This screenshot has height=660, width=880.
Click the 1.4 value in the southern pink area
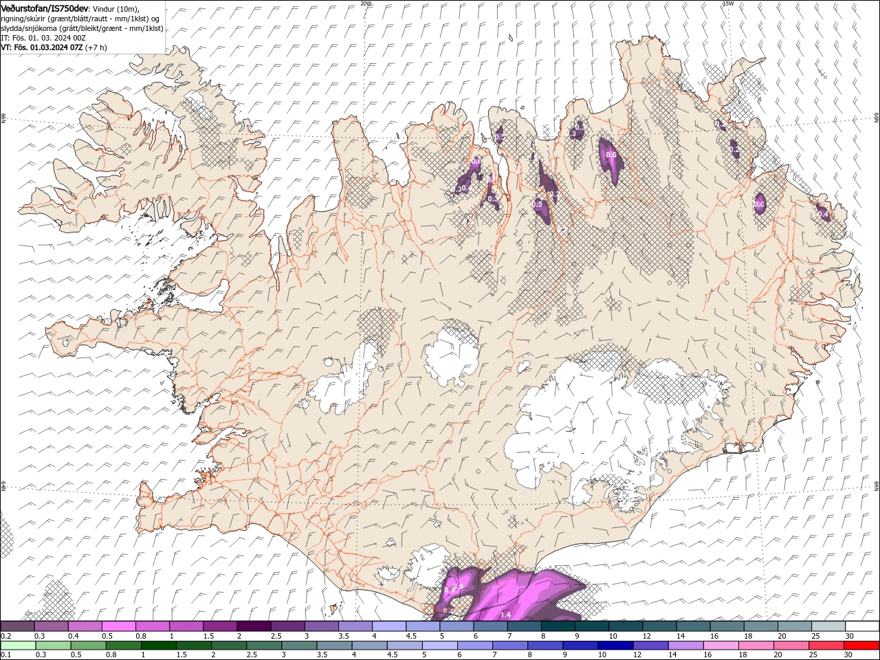click(x=506, y=615)
